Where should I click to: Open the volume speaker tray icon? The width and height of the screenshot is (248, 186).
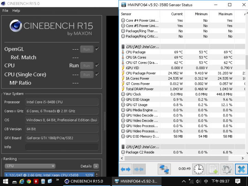pyautogui.click(x=198, y=181)
